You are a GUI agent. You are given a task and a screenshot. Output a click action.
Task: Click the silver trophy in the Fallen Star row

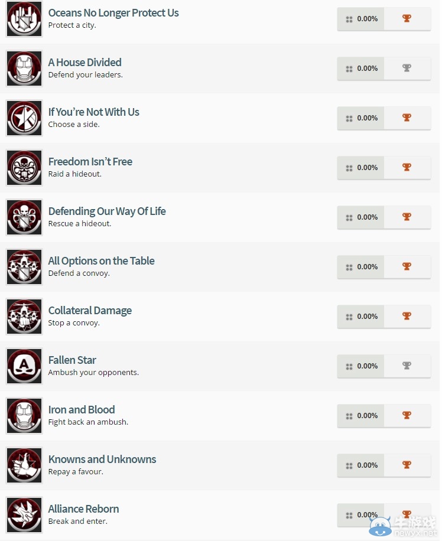click(x=407, y=366)
